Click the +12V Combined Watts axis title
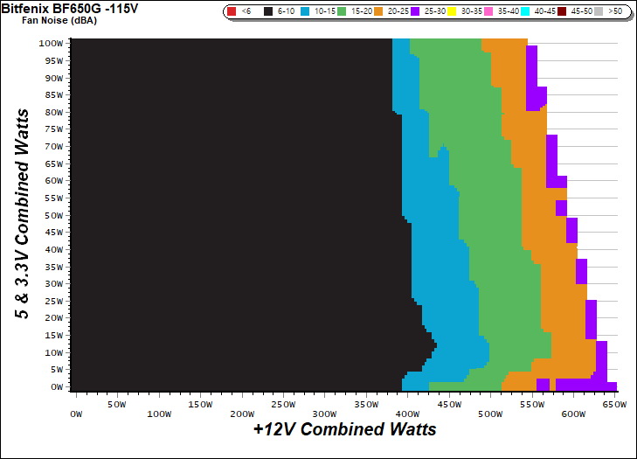 point(344,430)
